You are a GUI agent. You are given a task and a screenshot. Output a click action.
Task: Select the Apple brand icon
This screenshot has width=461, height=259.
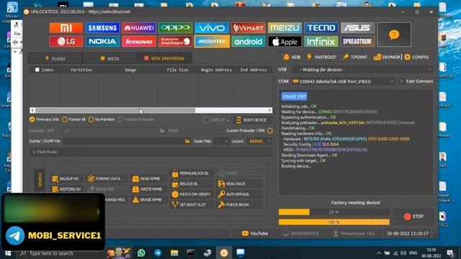point(285,42)
